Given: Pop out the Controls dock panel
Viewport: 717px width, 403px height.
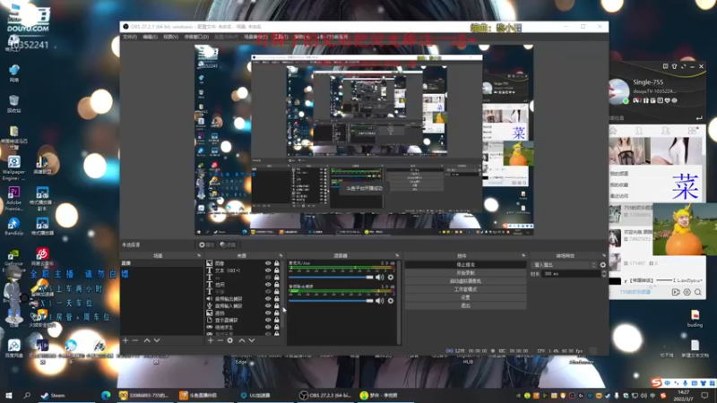Looking at the screenshot, I should tap(523, 255).
